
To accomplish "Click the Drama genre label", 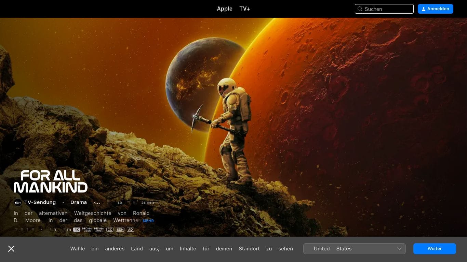I will (x=79, y=202).
